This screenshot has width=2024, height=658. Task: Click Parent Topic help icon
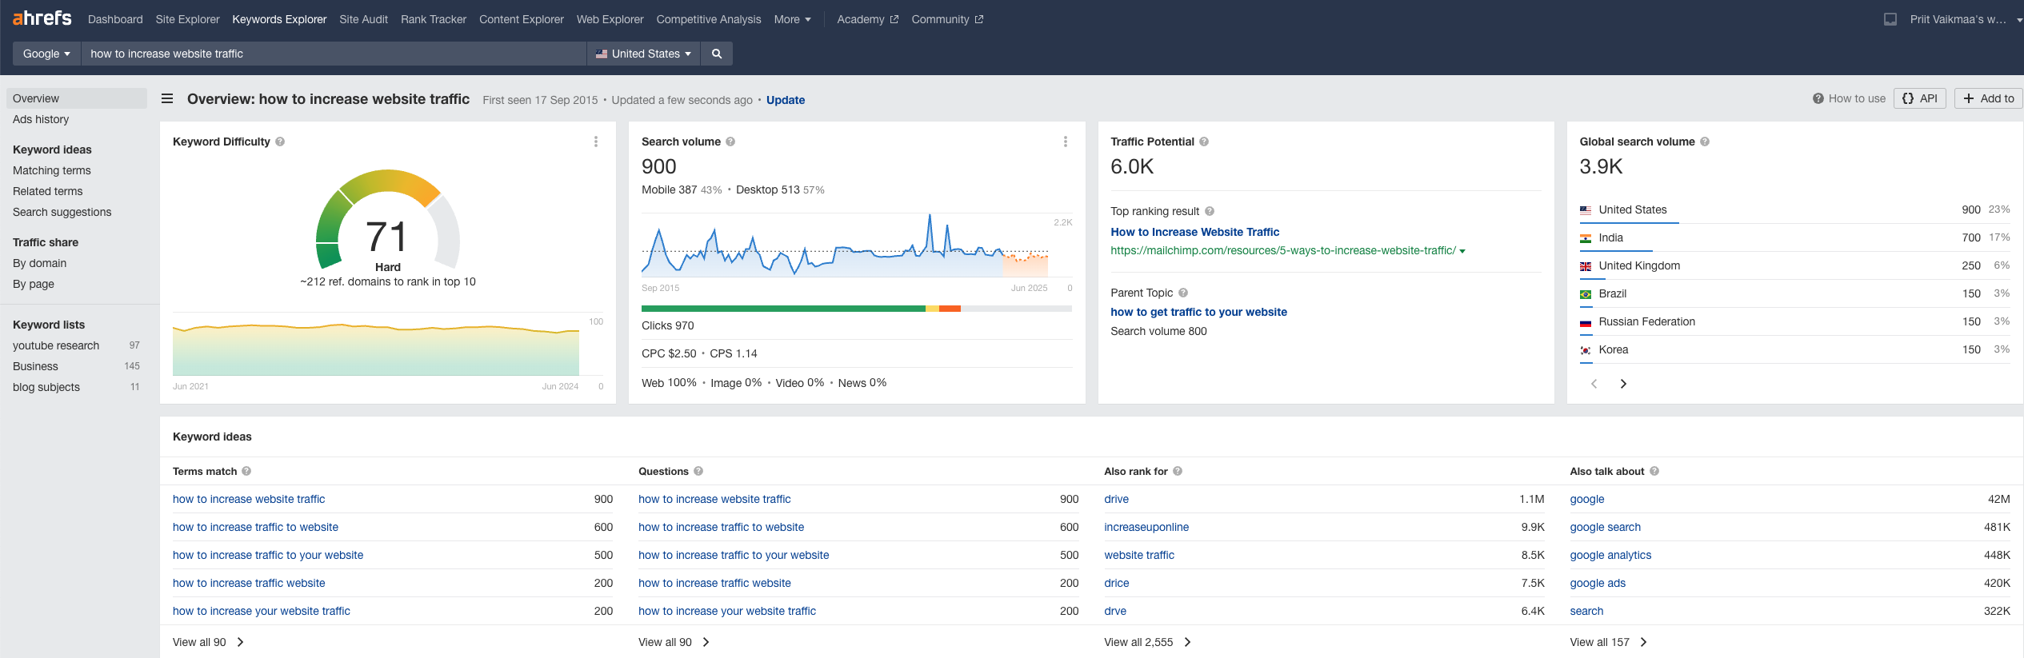coord(1183,293)
